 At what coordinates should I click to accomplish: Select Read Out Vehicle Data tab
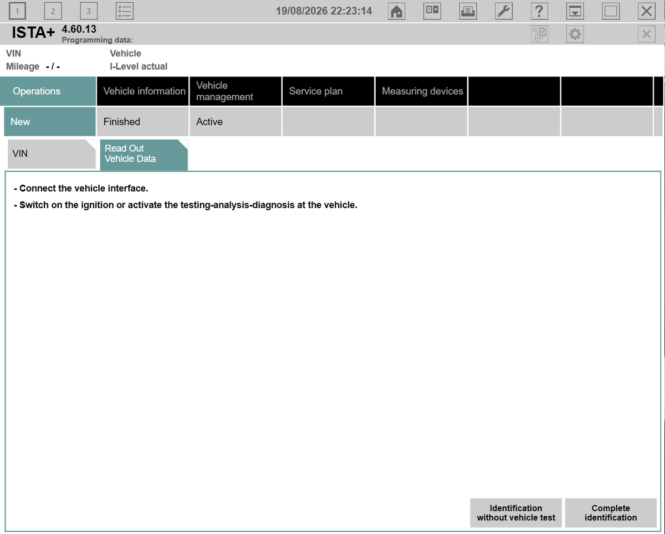pos(144,154)
